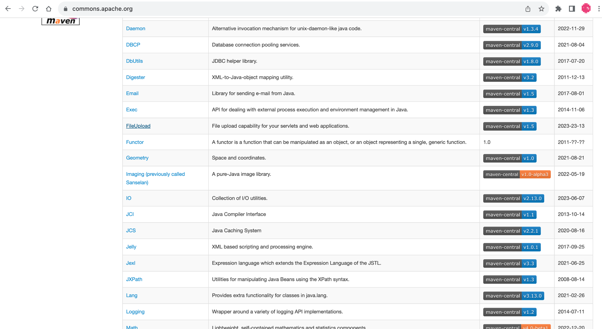Click maven-central v2.13.0 badge for IO
The height and width of the screenshot is (329, 602).
click(x=513, y=198)
